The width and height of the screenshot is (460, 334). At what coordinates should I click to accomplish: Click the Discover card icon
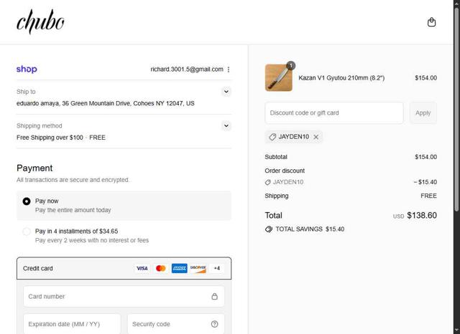[x=198, y=268]
